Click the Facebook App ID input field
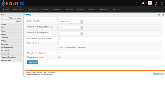This screenshot has width=165, height=110. [70, 43]
